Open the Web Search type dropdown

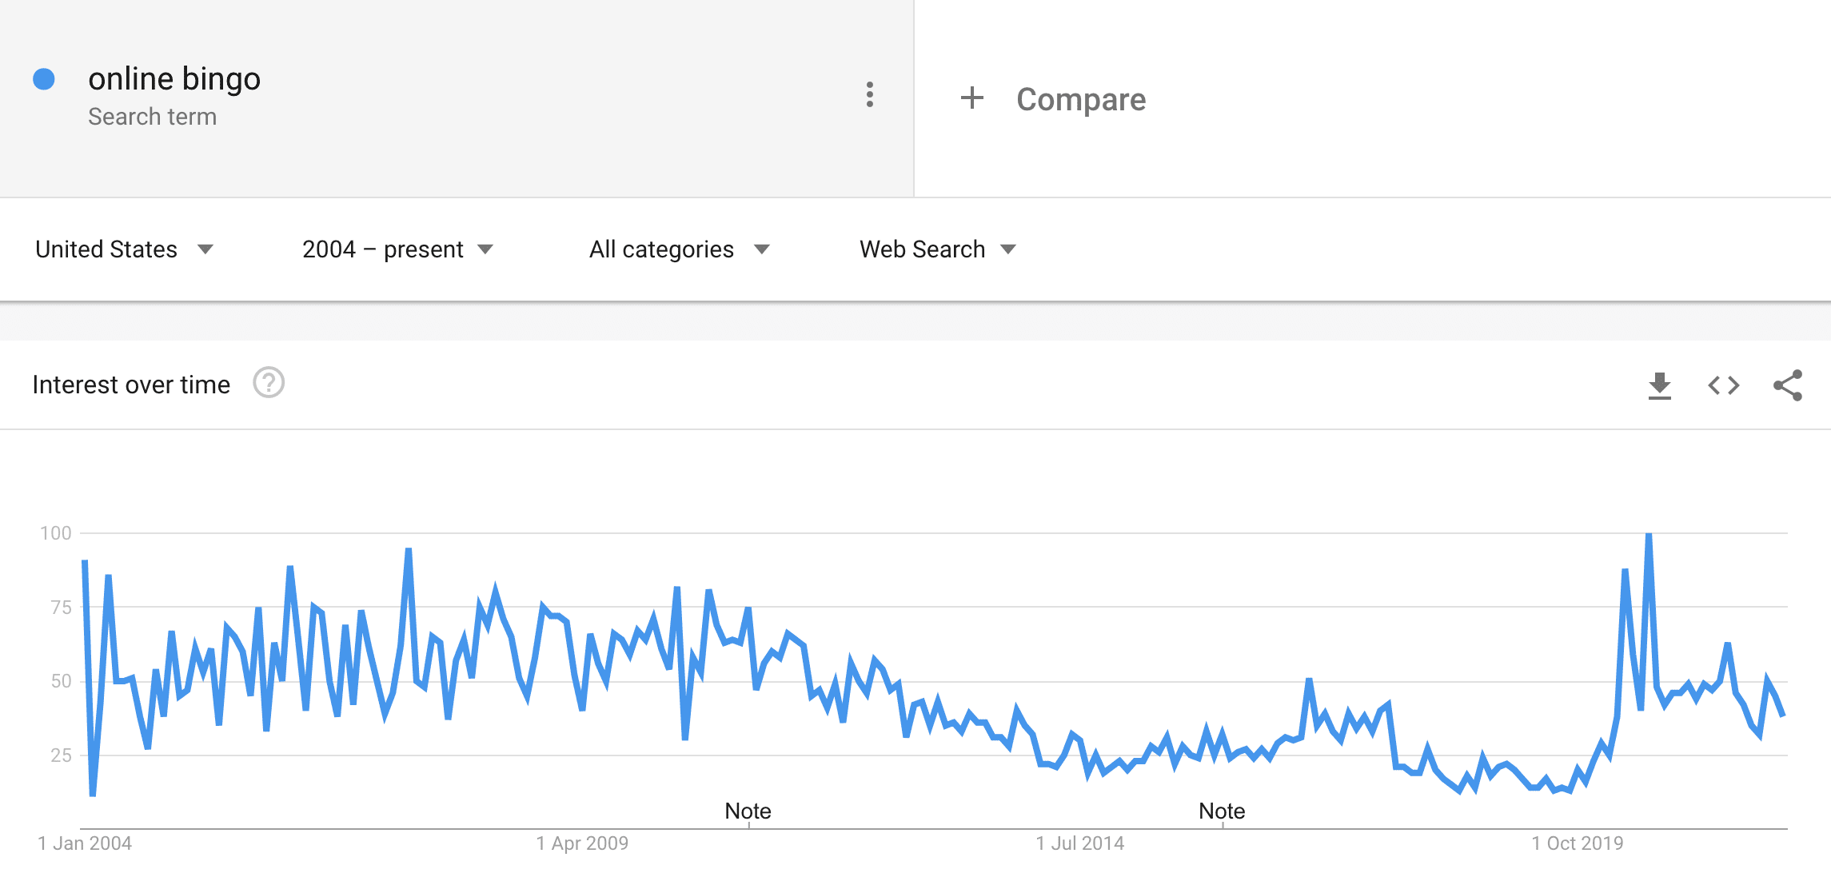[938, 249]
